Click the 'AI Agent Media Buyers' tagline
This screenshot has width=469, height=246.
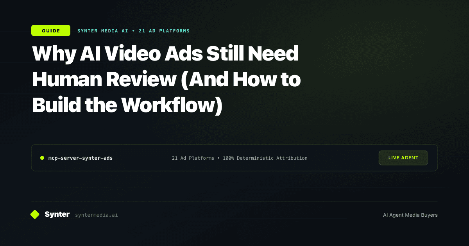pyautogui.click(x=410, y=215)
